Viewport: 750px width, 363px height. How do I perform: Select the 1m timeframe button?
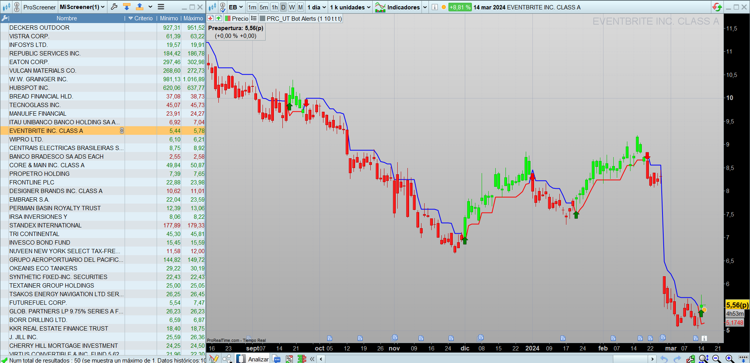252,7
